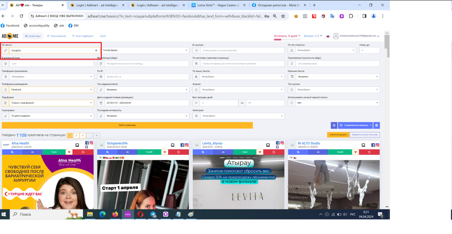Click the block icon on Ostapenkolife card

(178, 152)
